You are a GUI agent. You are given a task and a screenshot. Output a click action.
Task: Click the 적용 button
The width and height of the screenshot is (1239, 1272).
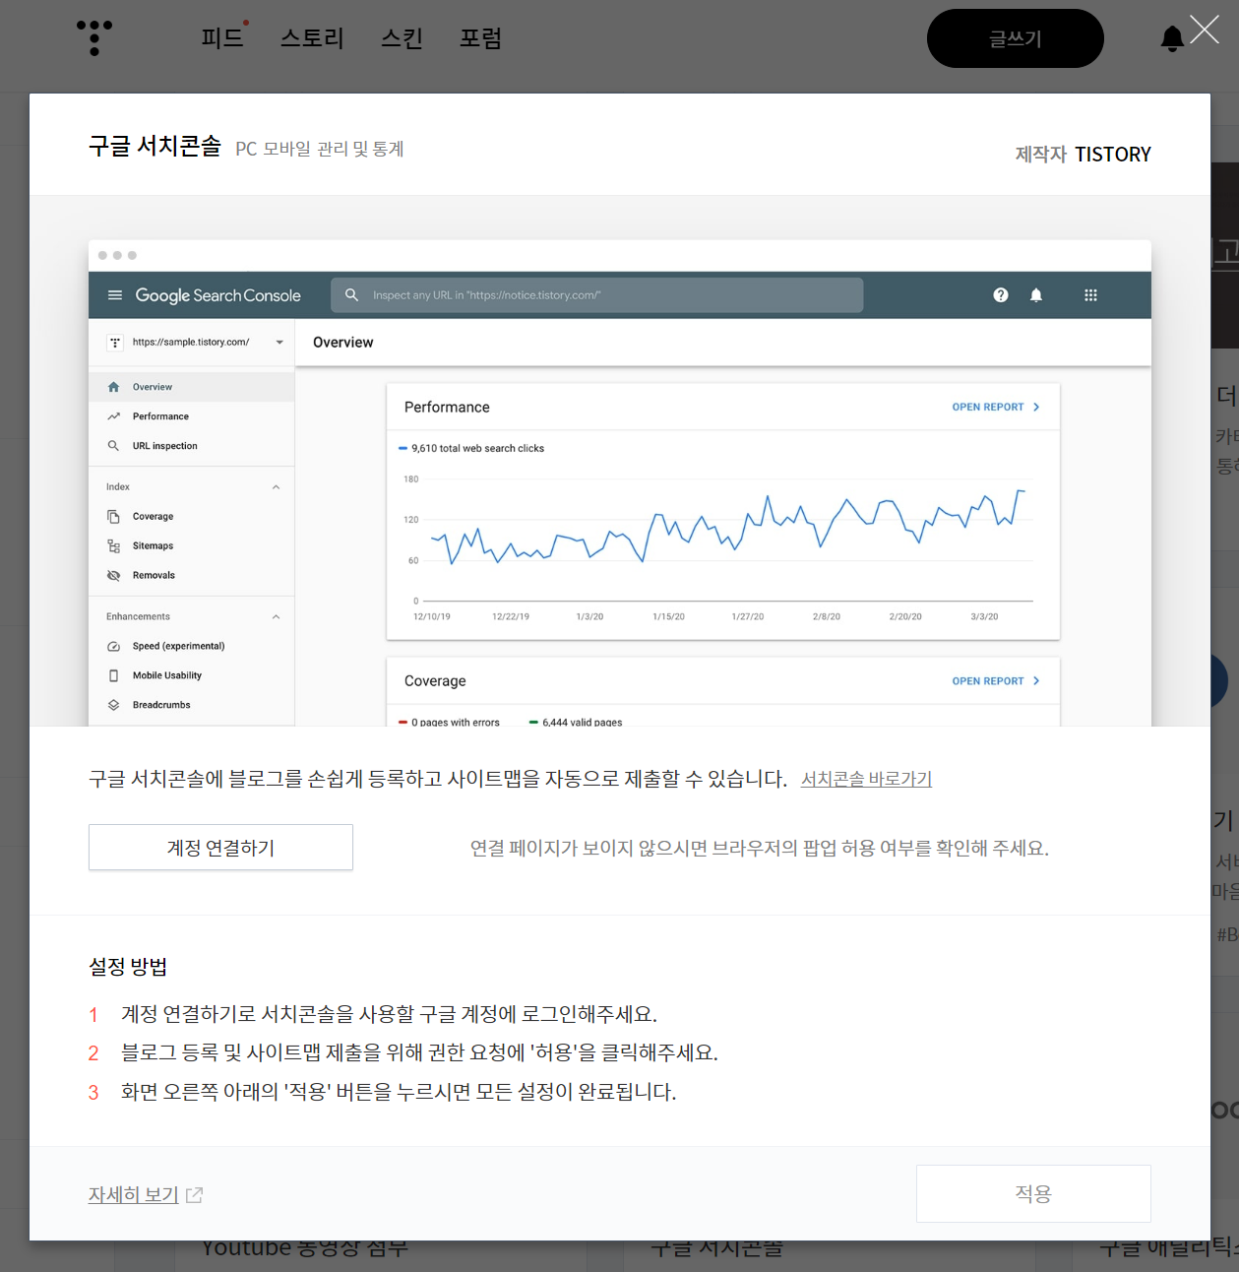[1033, 1193]
